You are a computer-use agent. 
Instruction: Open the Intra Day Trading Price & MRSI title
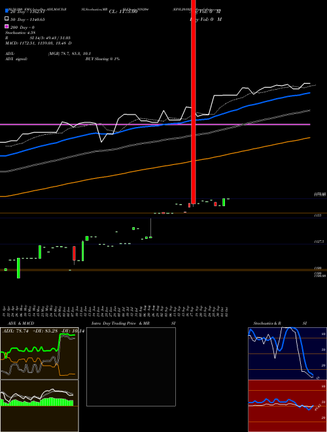pyautogui.click(x=133, y=323)
